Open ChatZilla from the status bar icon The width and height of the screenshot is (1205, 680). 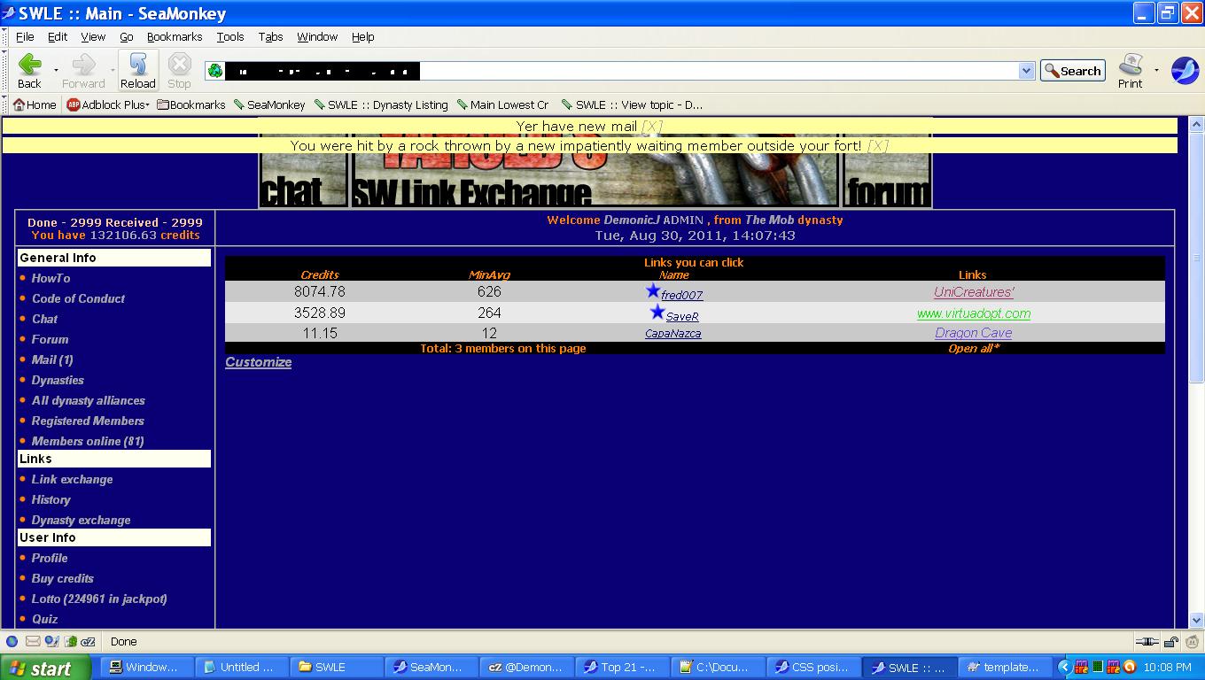point(87,642)
